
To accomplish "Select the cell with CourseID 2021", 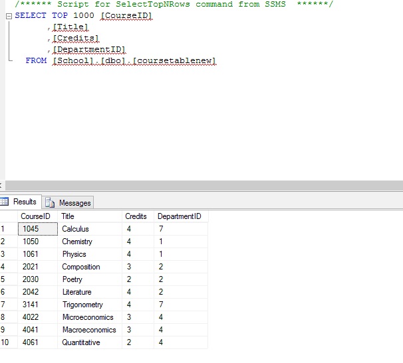I will [x=37, y=267].
